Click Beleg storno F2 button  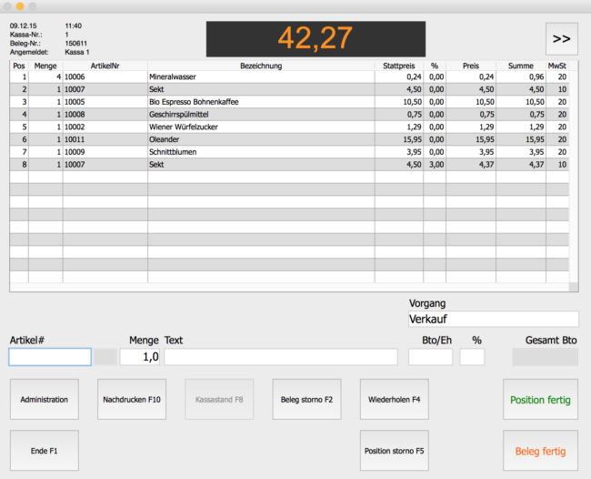[x=306, y=399]
